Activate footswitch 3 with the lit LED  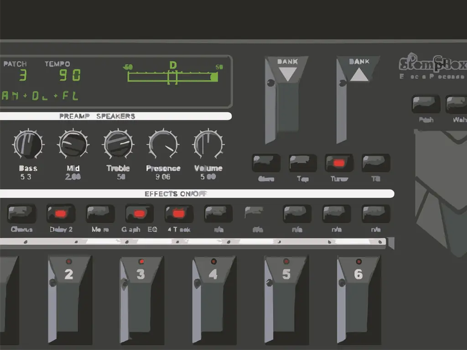pyautogui.click(x=141, y=299)
